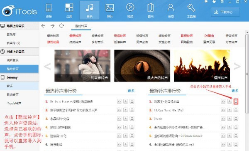Viewport: 249px width, 151px height.
Task: Click download icon for first hot ringtone
Action: point(125,101)
